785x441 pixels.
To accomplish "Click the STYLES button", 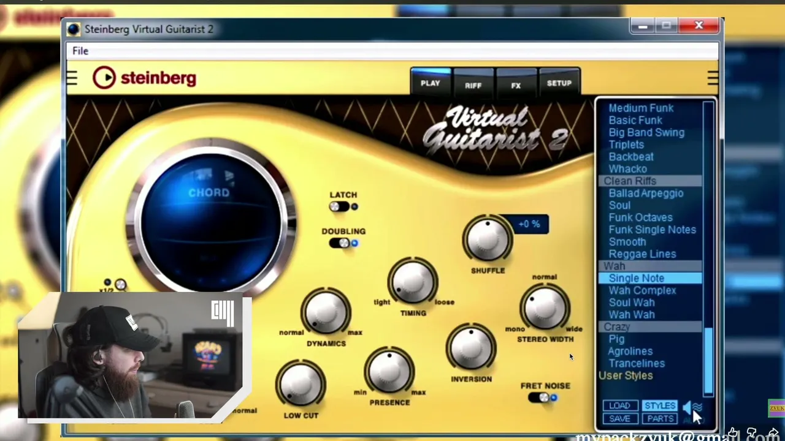I will click(660, 405).
